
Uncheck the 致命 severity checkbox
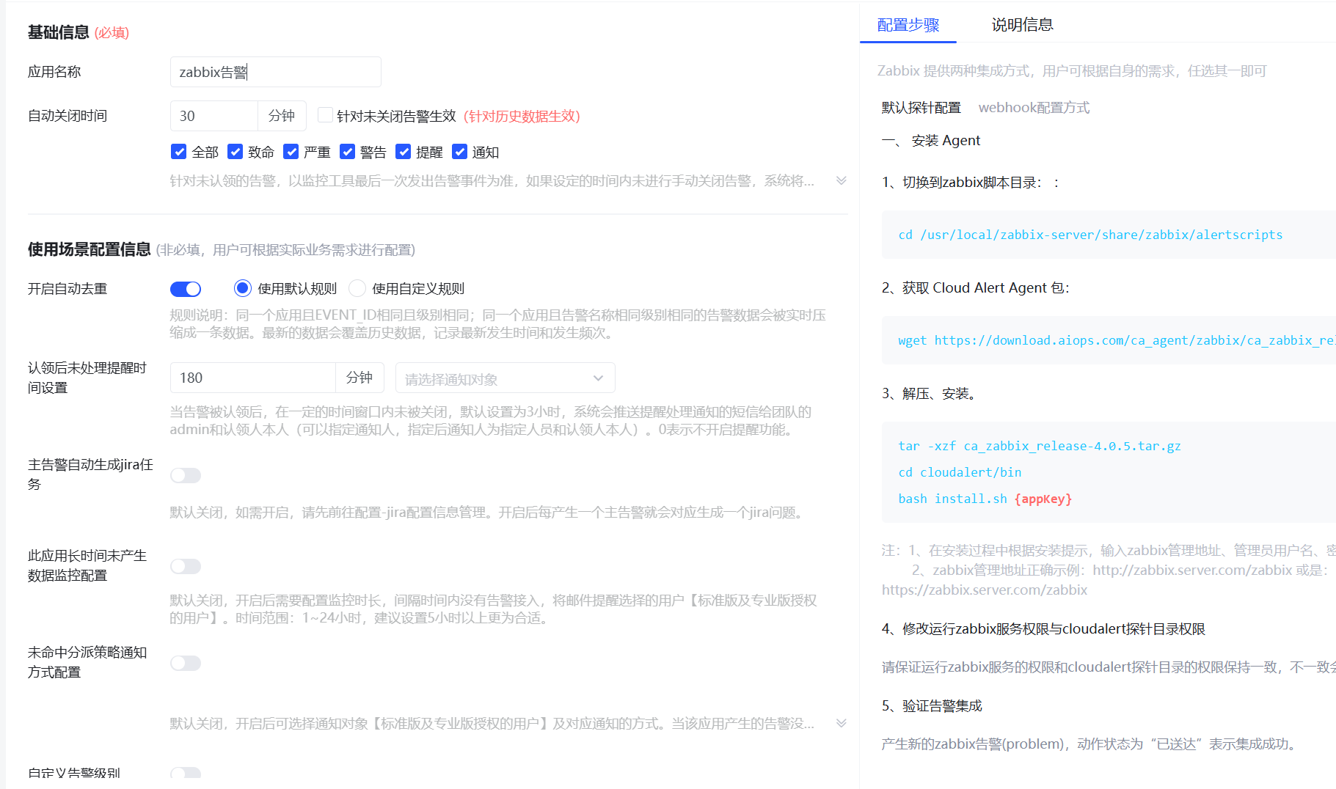(235, 152)
